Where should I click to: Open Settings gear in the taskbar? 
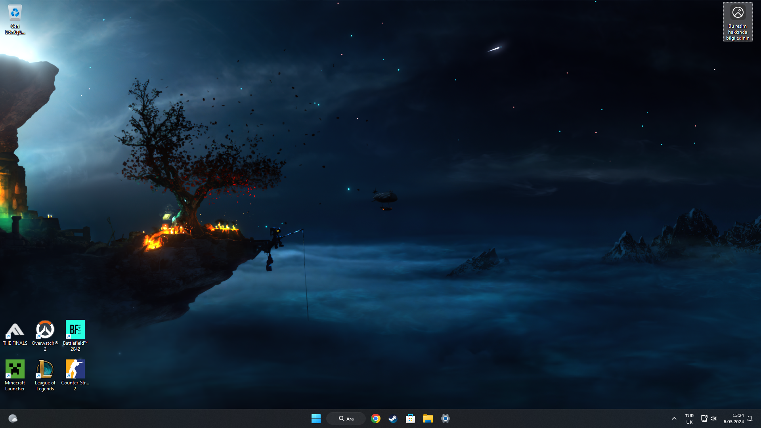pyautogui.click(x=445, y=418)
